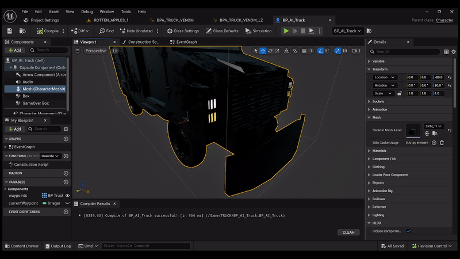Select the rotate gizmo tool in viewport
The height and width of the screenshot is (259, 460).
[270, 51]
